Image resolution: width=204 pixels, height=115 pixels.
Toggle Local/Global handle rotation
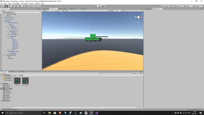pyautogui.click(x=37, y=6)
